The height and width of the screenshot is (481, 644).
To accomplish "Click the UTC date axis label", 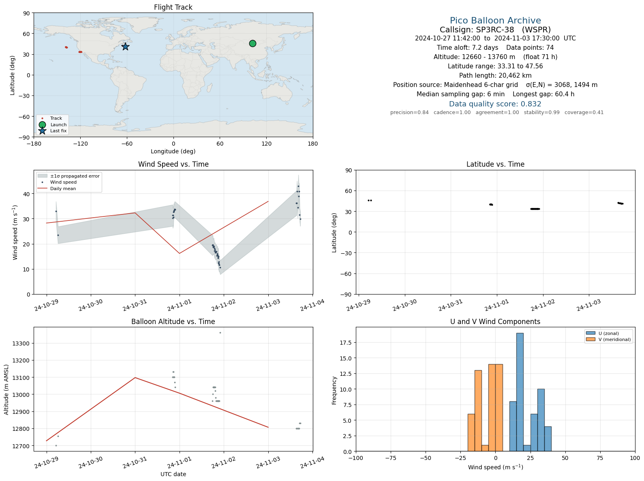I will 173,474.
